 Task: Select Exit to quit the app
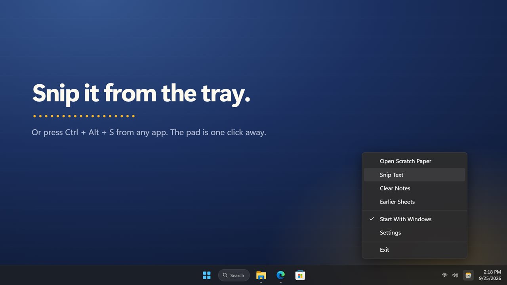coord(414,250)
